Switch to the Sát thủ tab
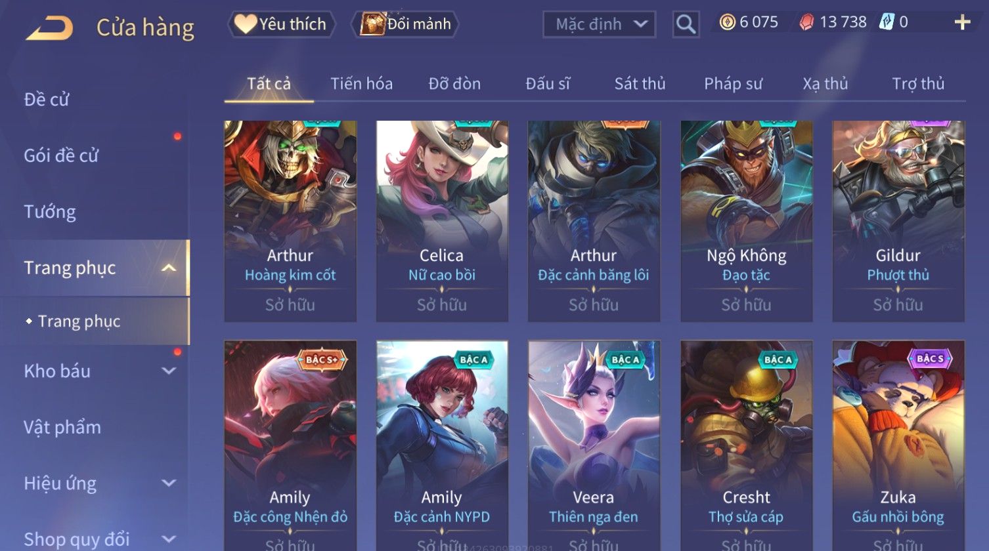 click(x=640, y=83)
